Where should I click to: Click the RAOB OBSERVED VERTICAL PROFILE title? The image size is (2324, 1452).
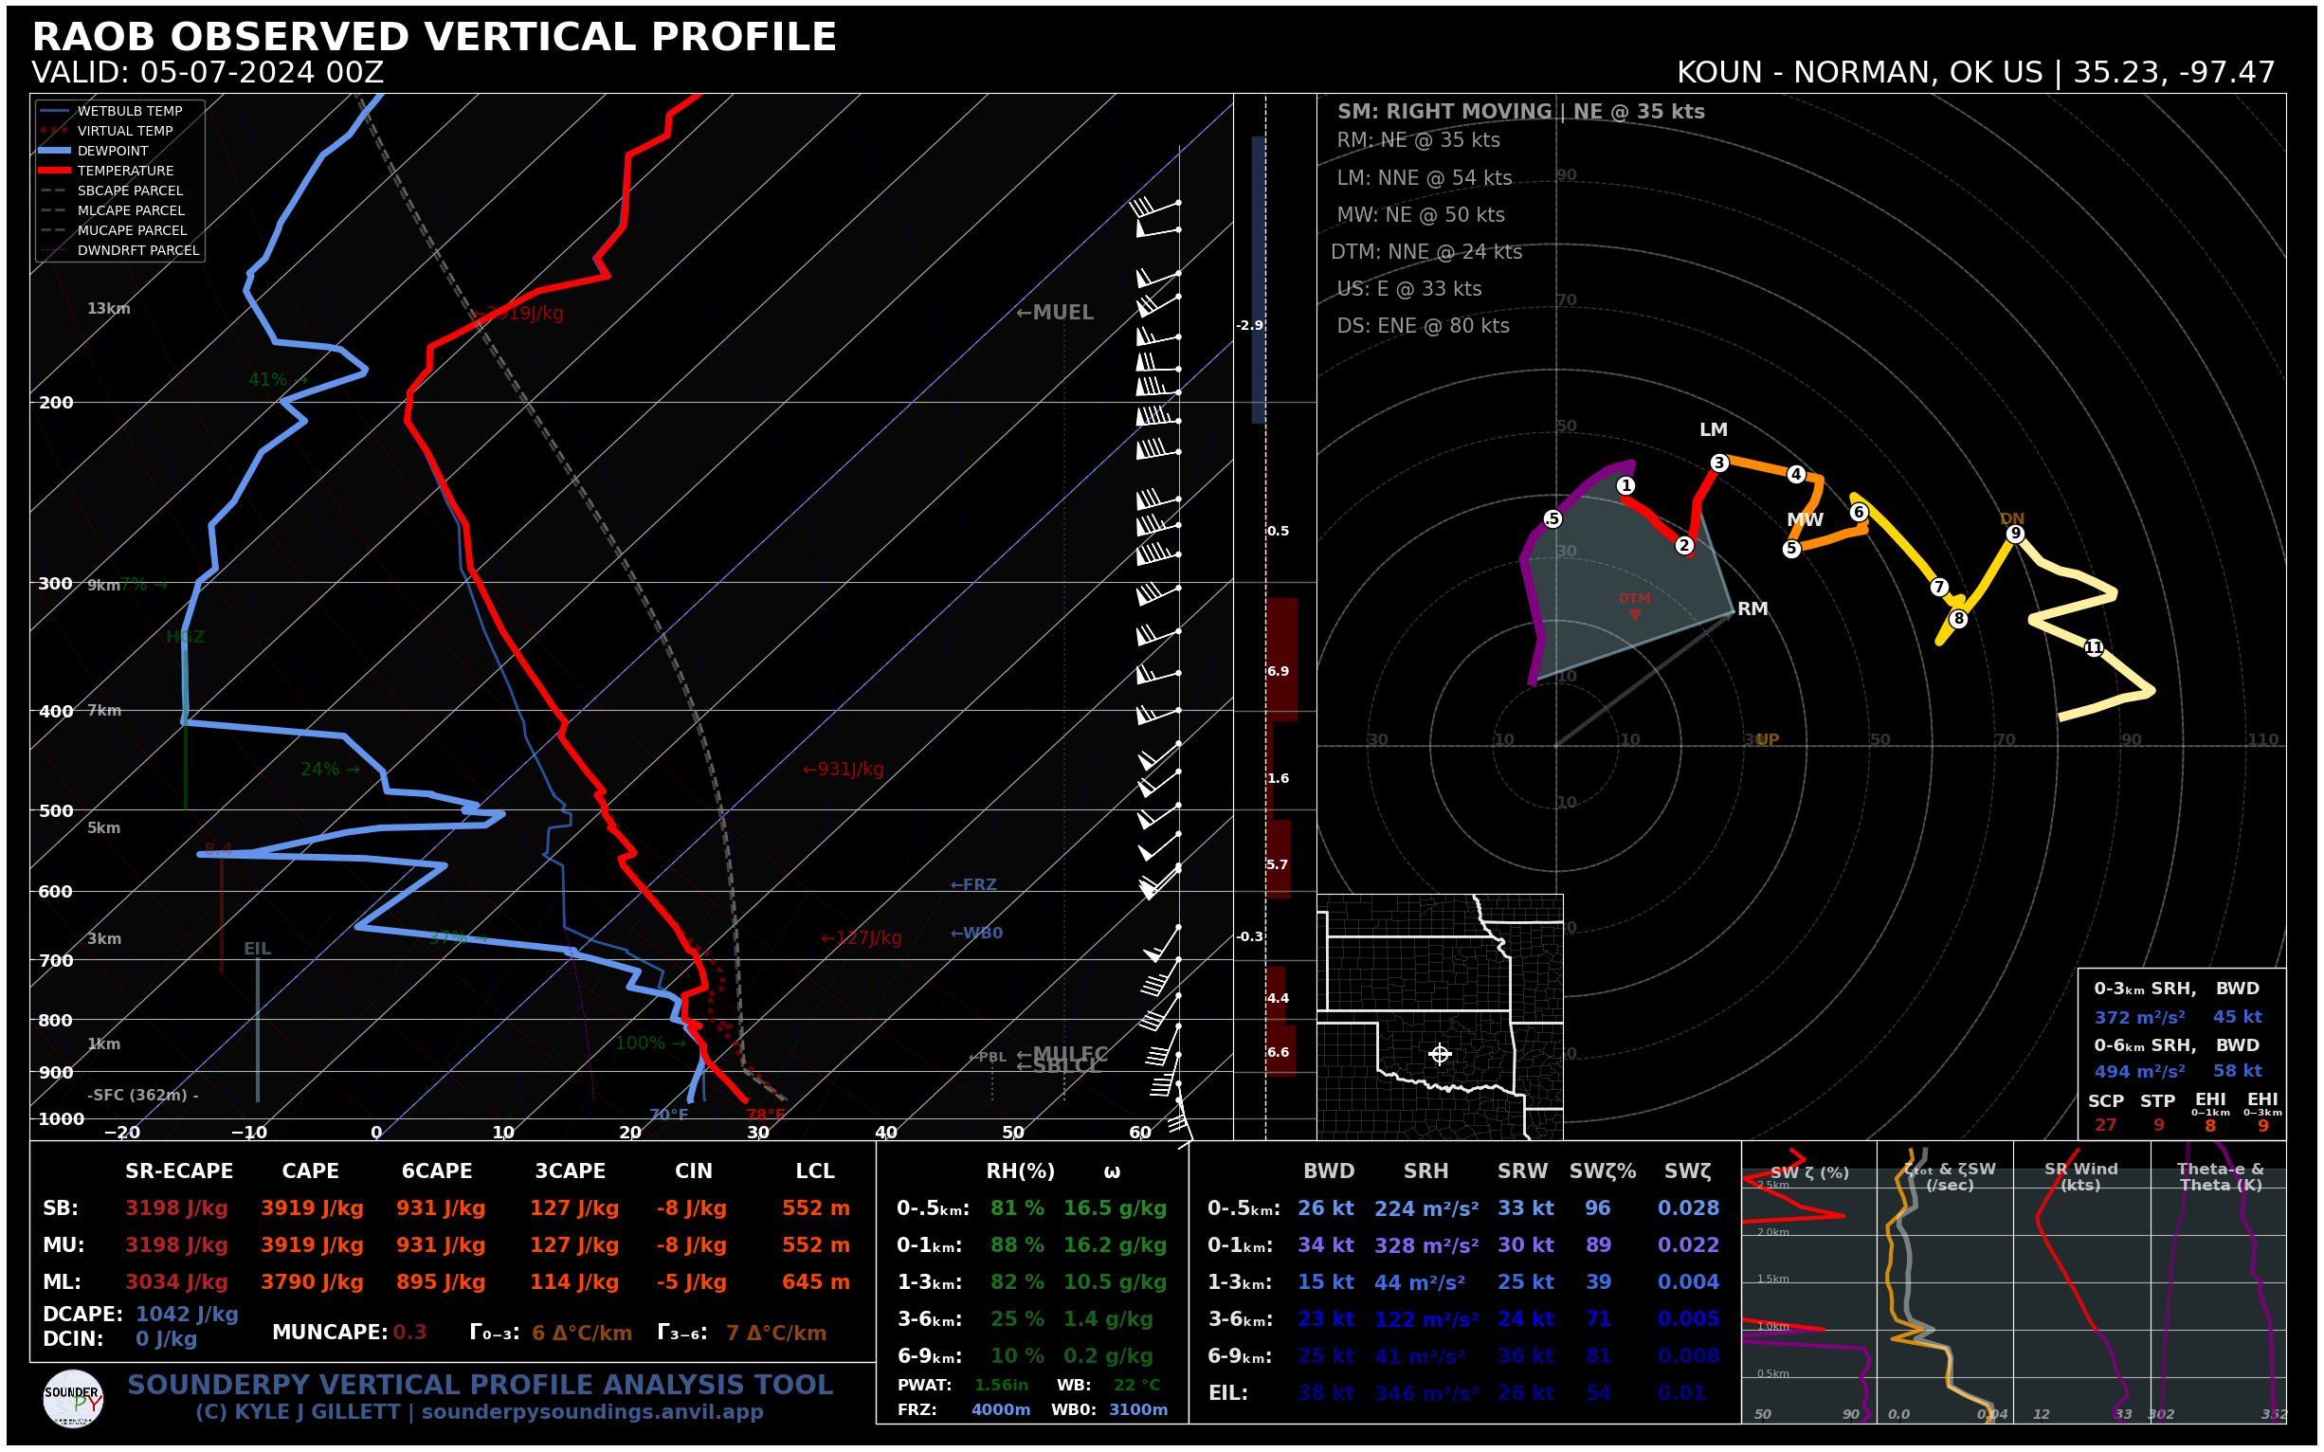[434, 38]
